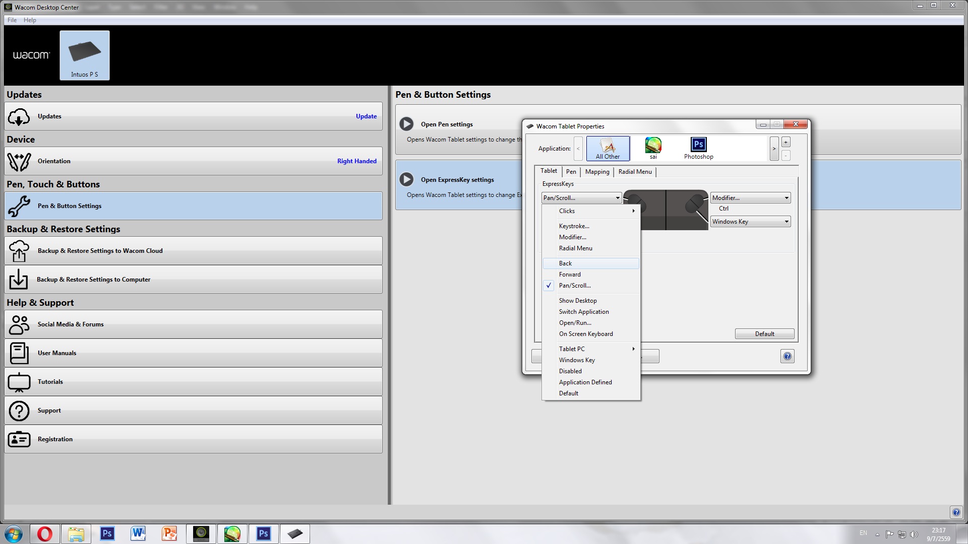Select On Screen Keyboard option
The image size is (968, 544).
click(591, 334)
